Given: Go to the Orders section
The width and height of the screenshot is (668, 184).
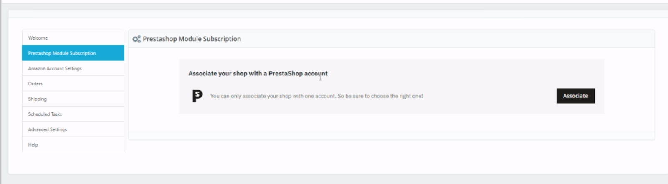Looking at the screenshot, I should [73, 84].
